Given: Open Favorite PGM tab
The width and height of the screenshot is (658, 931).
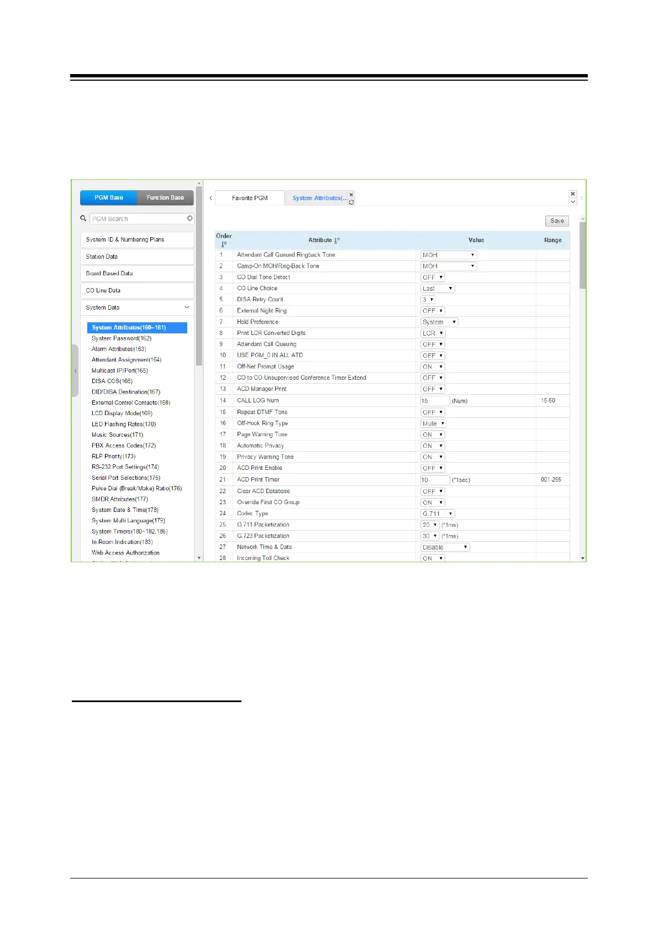Looking at the screenshot, I should [250, 198].
